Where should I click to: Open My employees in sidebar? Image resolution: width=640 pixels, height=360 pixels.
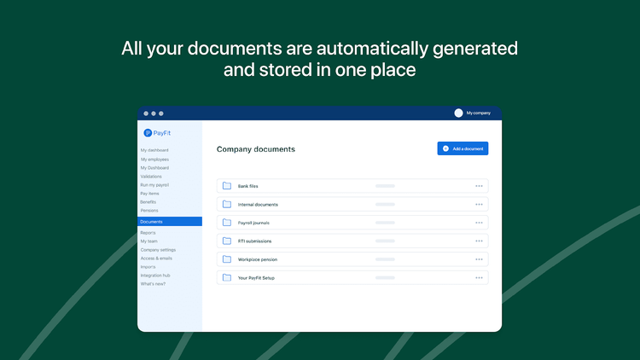tap(154, 160)
